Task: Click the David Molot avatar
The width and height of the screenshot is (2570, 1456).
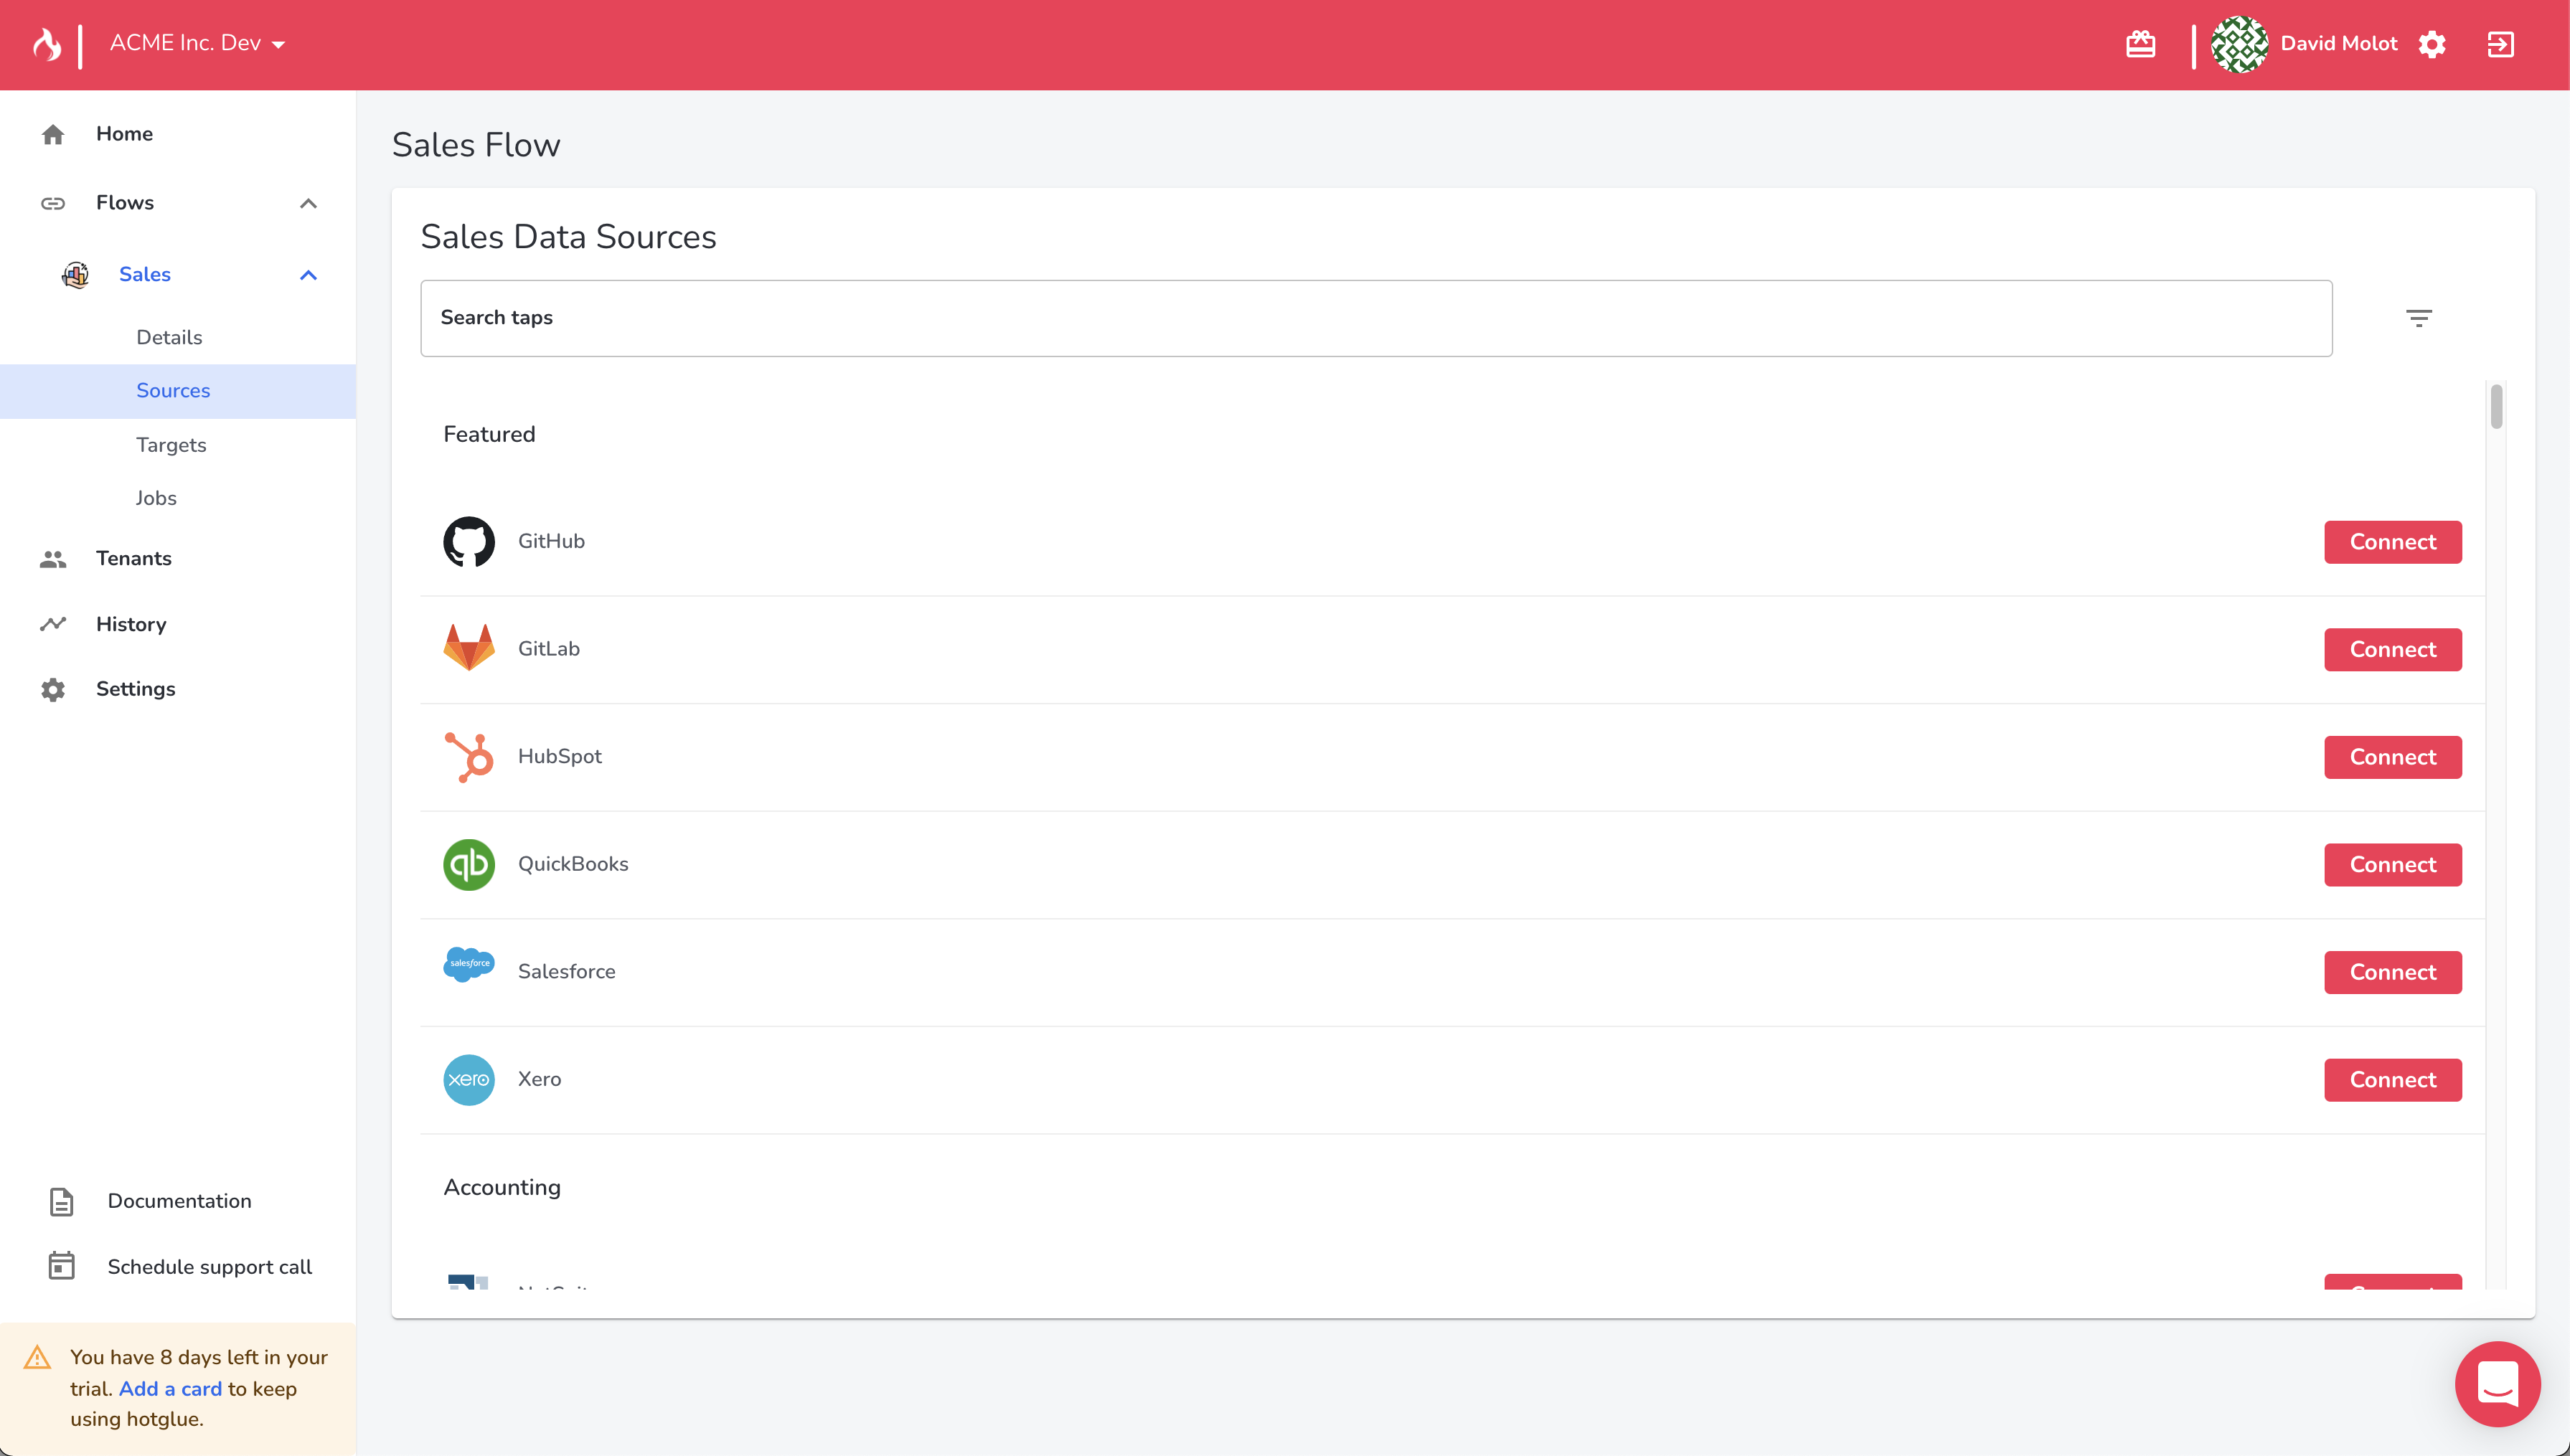Action: pos(2239,44)
